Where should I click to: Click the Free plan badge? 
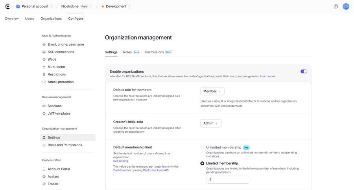84,7
